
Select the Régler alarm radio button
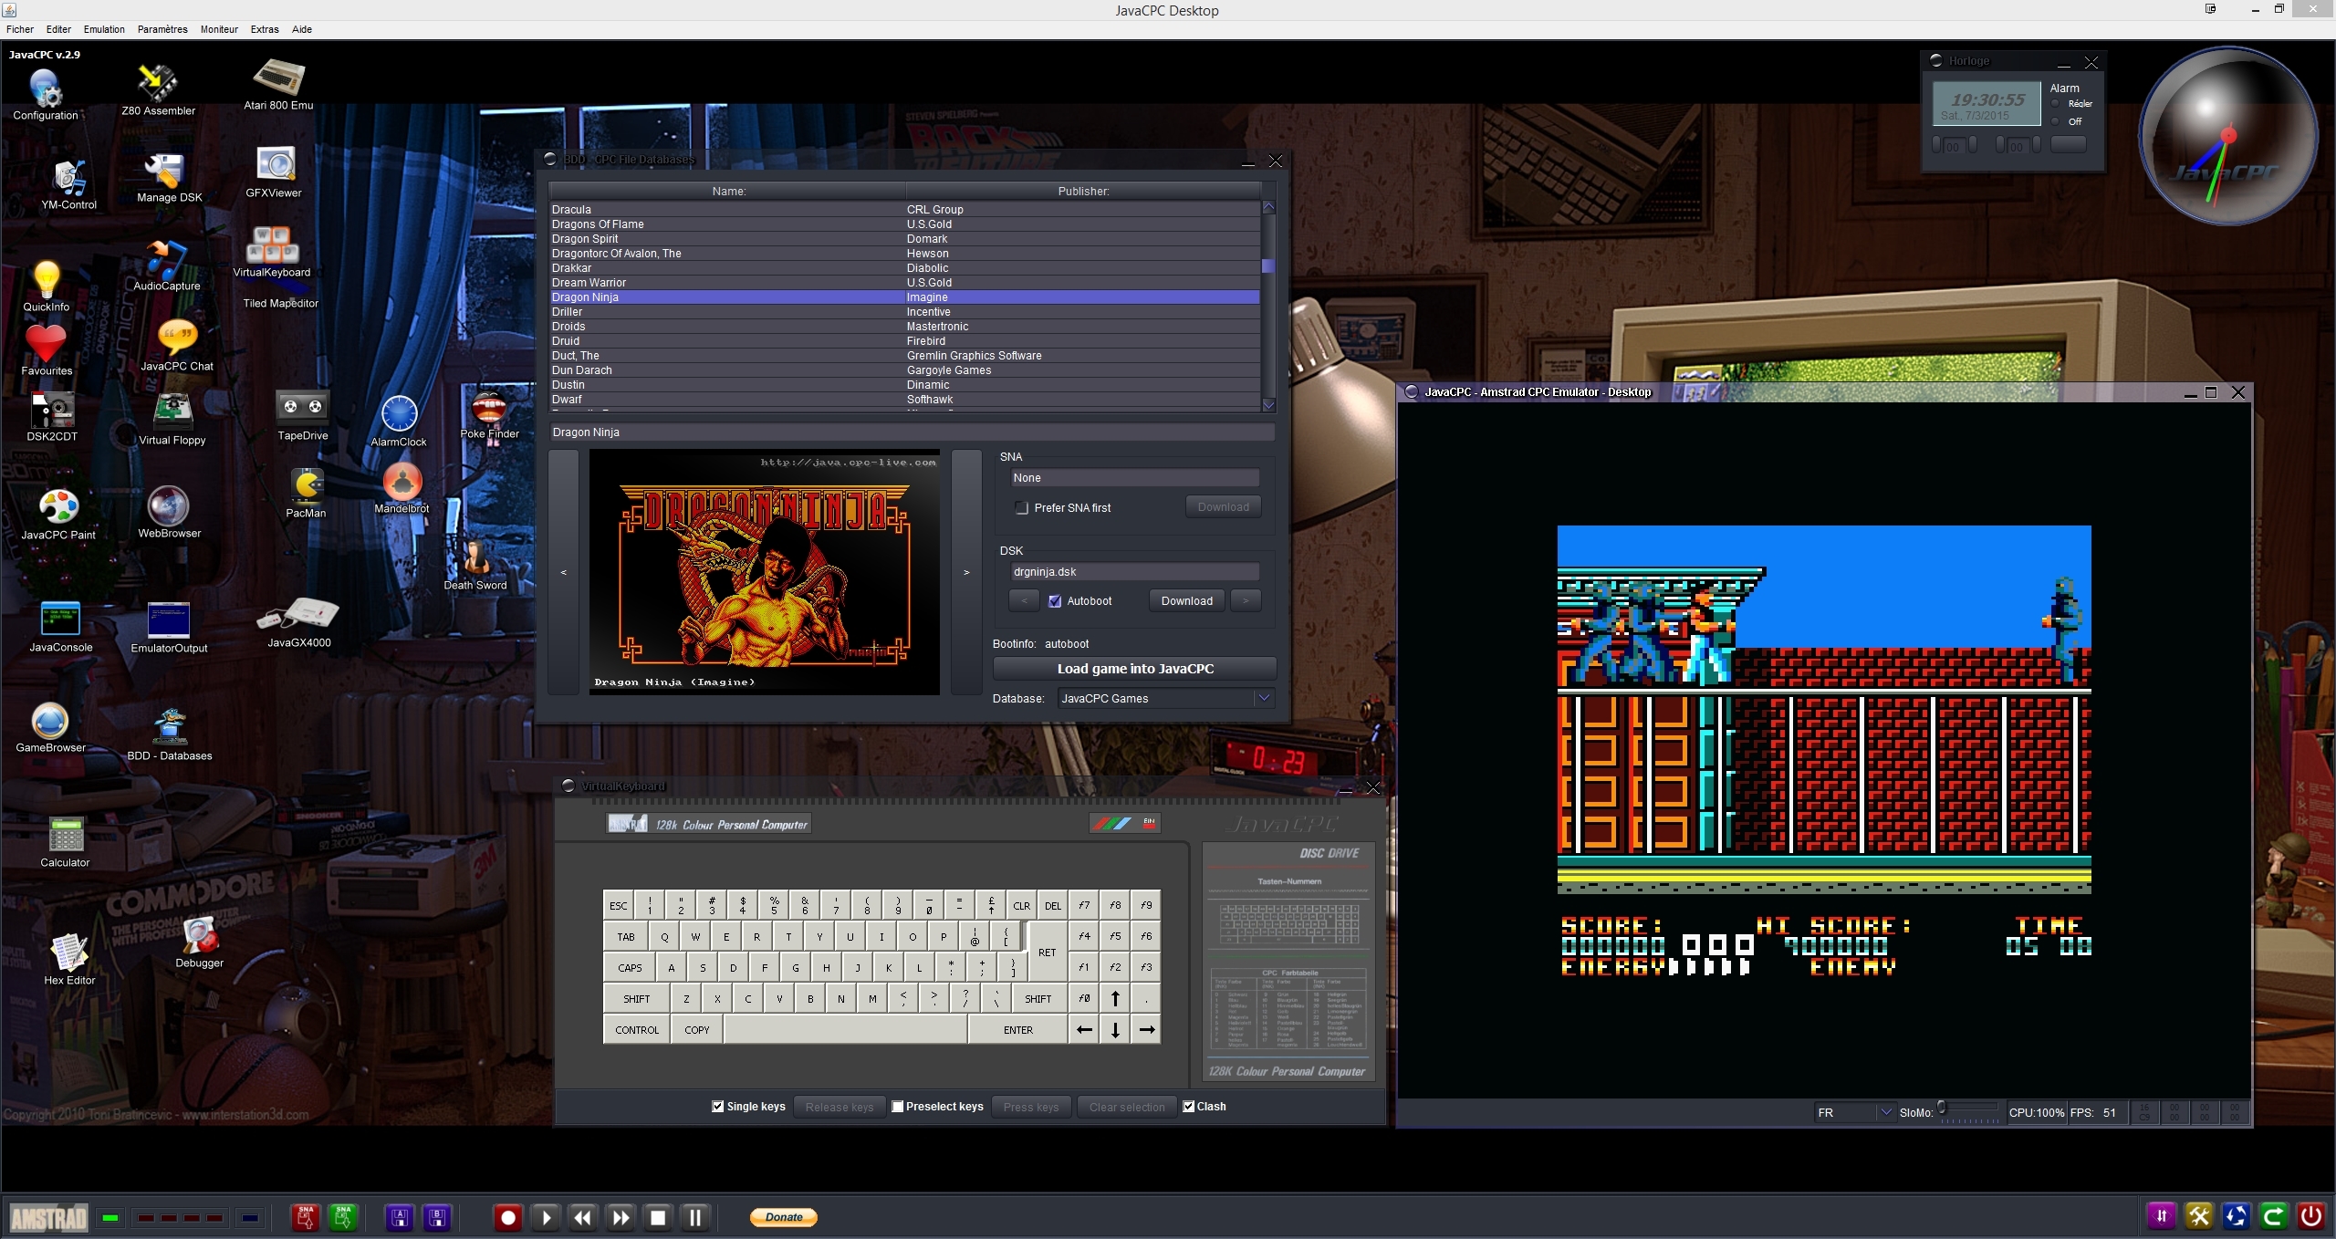[2056, 104]
